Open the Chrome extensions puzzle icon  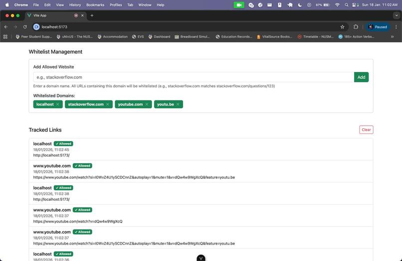pyautogui.click(x=356, y=26)
